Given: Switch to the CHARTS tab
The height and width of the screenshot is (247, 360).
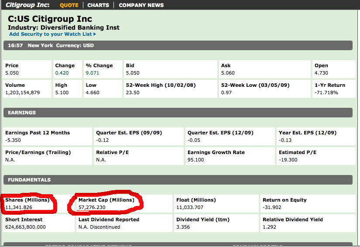Looking at the screenshot, I should click(98, 5).
